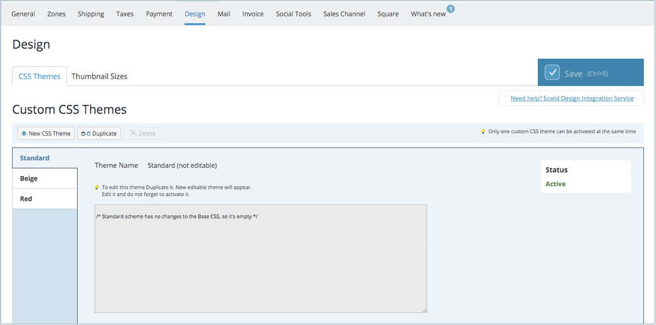Open the Shipping settings tab
The width and height of the screenshot is (656, 325).
[x=91, y=14]
